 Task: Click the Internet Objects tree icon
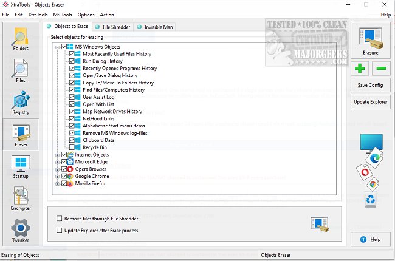(70, 155)
